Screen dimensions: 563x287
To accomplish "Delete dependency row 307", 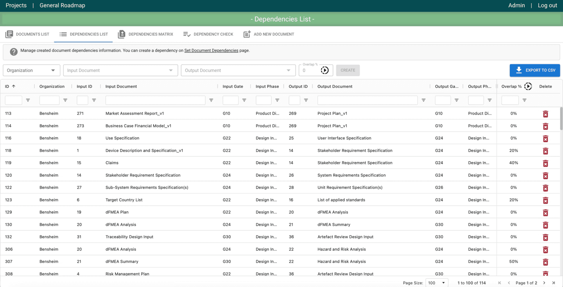I will tap(545, 262).
